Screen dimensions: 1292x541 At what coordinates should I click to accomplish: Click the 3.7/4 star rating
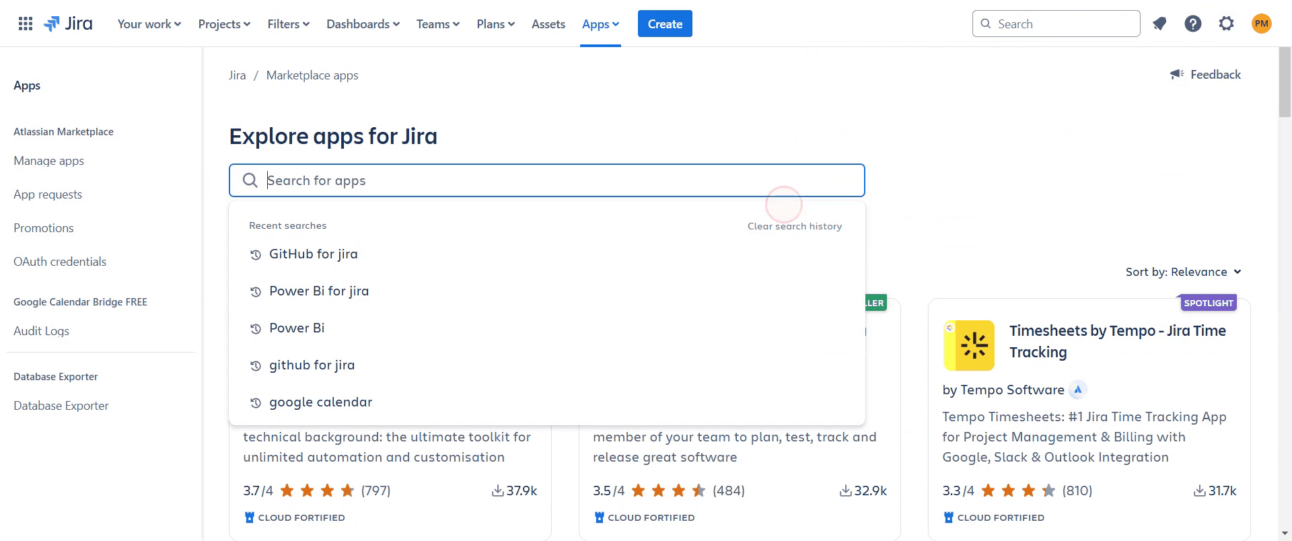[317, 491]
